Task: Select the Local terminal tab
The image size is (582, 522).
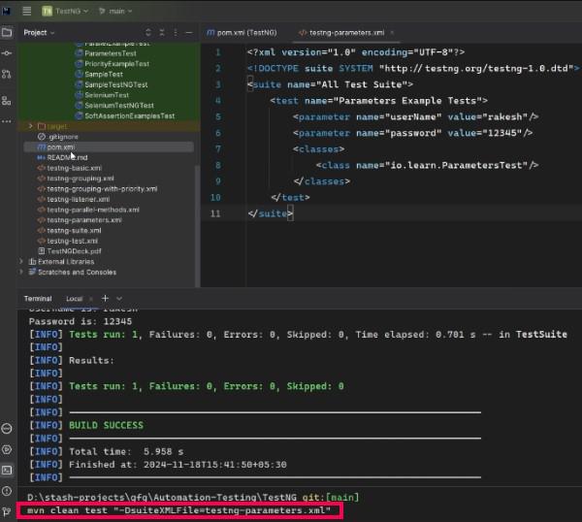Action: click(74, 298)
